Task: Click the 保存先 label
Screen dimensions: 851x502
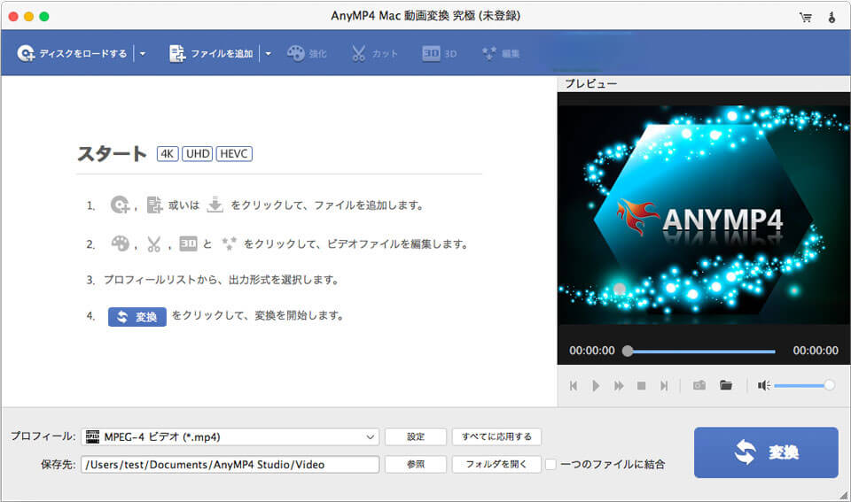Action: tap(59, 464)
